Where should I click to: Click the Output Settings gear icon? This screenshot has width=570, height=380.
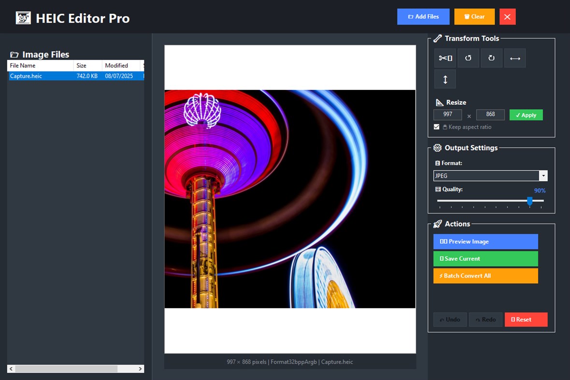[438, 148]
